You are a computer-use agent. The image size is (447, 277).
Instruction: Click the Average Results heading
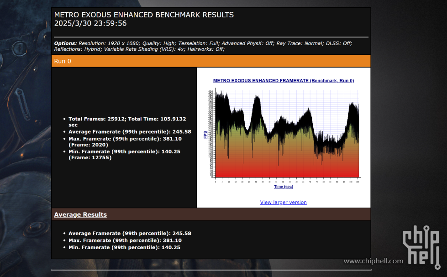[80, 214]
